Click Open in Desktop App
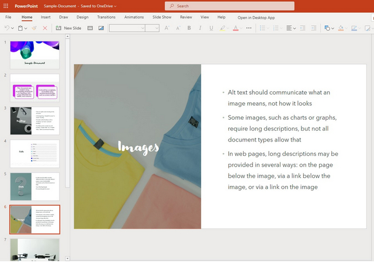 click(256, 18)
